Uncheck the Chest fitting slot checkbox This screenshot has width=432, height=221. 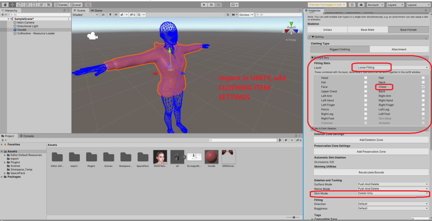[423, 87]
